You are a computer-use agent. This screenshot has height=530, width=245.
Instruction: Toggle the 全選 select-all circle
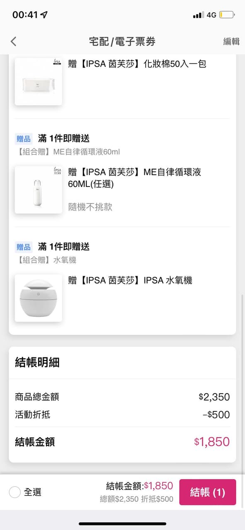[x=15, y=492]
